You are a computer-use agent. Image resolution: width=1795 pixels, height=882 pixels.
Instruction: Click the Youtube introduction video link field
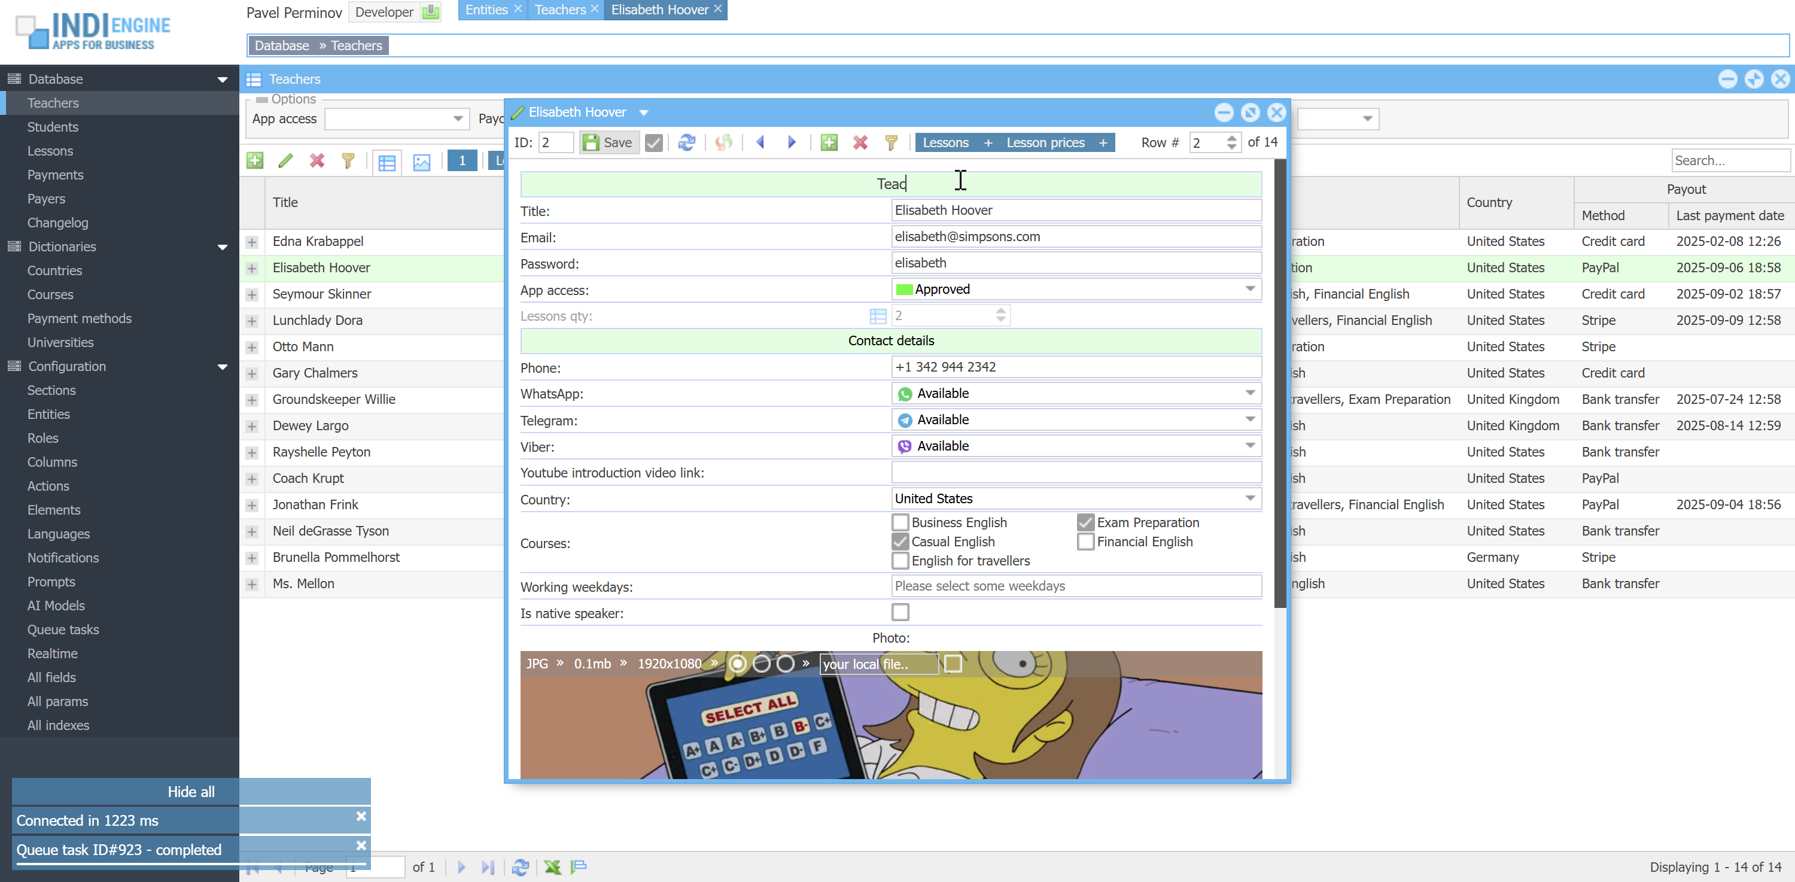[x=1075, y=472]
